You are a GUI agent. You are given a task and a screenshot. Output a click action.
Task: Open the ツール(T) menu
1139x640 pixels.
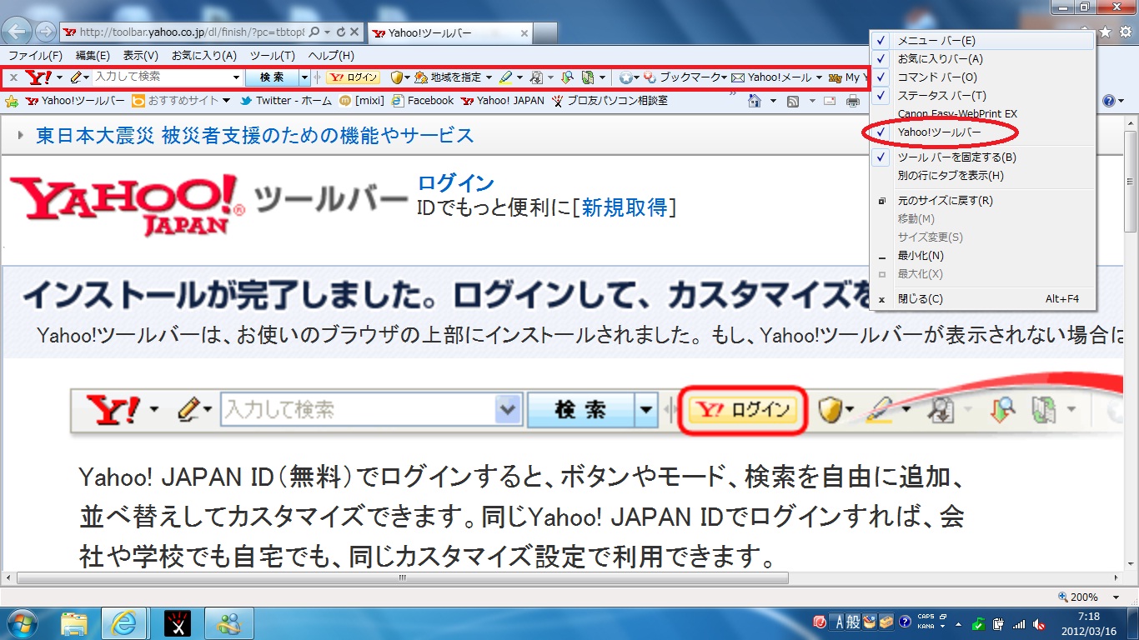pos(273,56)
